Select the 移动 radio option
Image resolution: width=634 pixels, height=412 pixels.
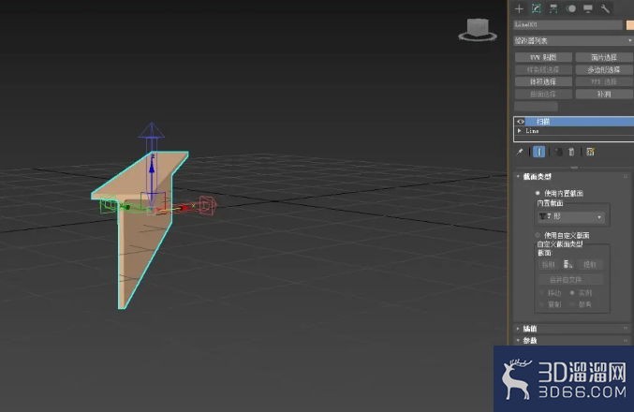coord(542,293)
